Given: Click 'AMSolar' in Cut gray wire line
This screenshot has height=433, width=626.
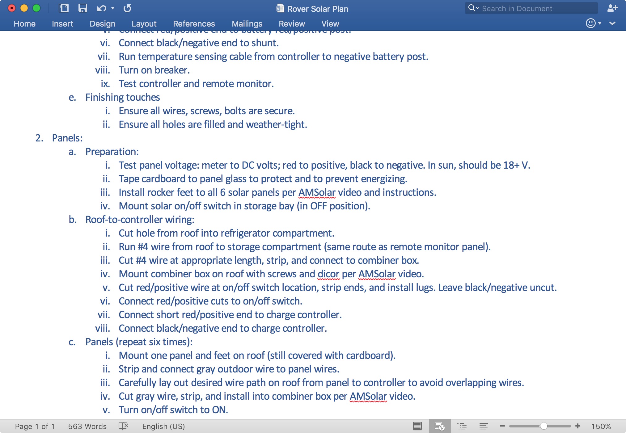Looking at the screenshot, I should [368, 396].
